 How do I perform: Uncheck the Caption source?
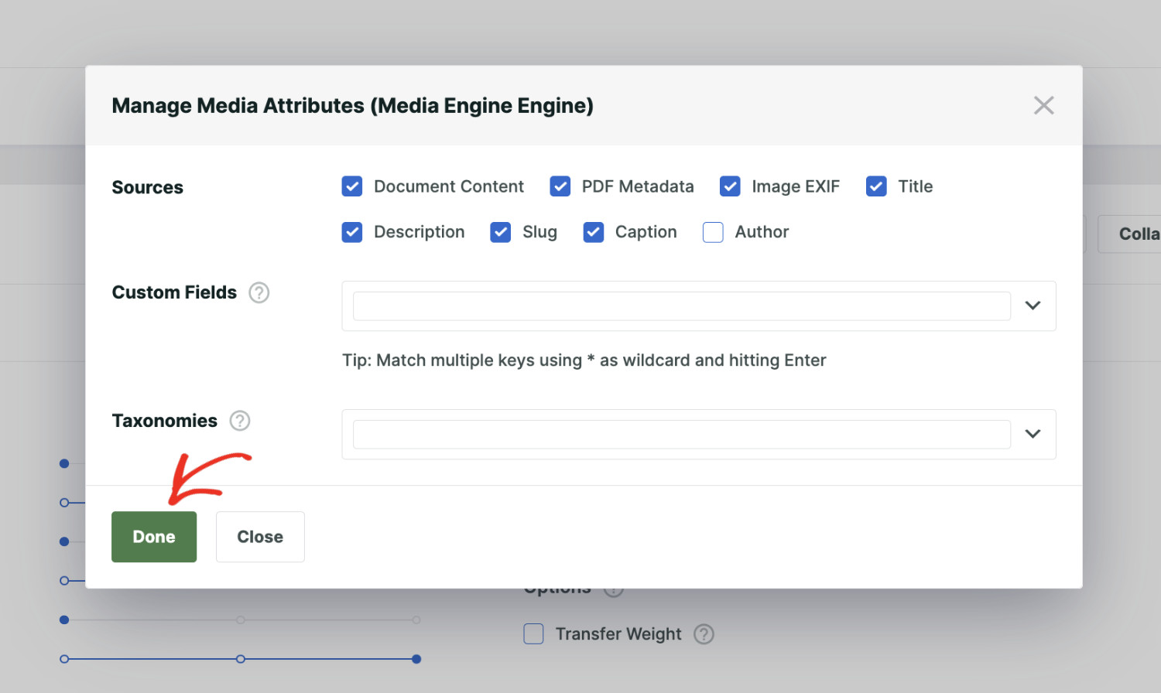click(593, 232)
